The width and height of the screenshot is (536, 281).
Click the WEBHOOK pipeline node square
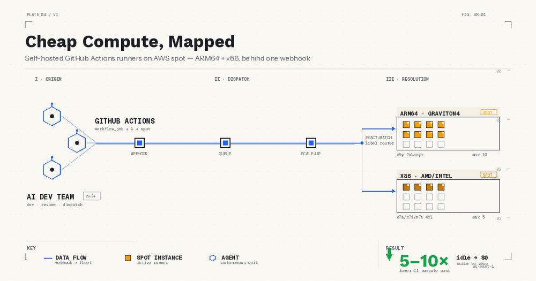point(139,143)
